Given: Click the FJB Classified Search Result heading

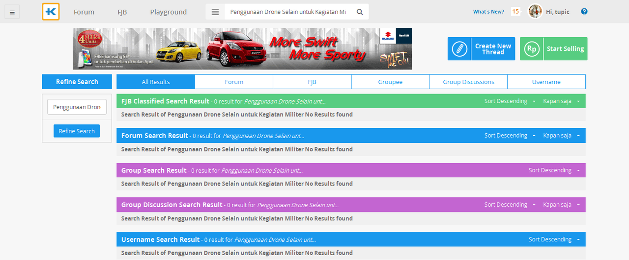Looking at the screenshot, I should click(165, 101).
